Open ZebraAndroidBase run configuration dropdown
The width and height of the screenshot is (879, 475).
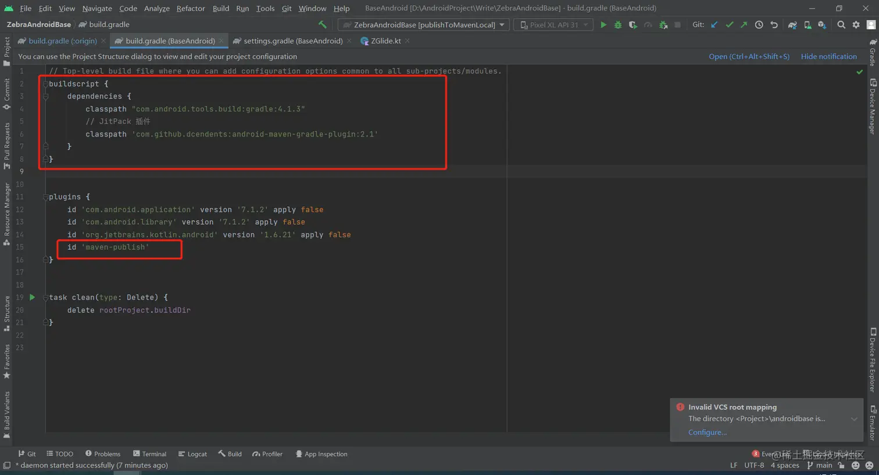point(424,25)
